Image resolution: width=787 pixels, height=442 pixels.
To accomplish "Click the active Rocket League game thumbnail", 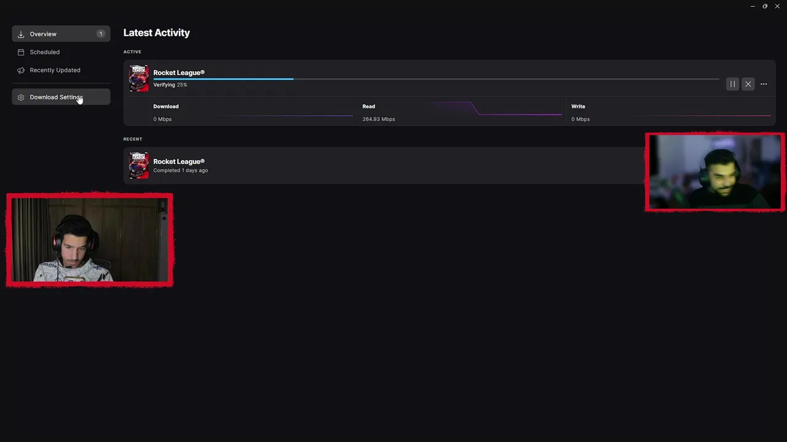I will [138, 79].
